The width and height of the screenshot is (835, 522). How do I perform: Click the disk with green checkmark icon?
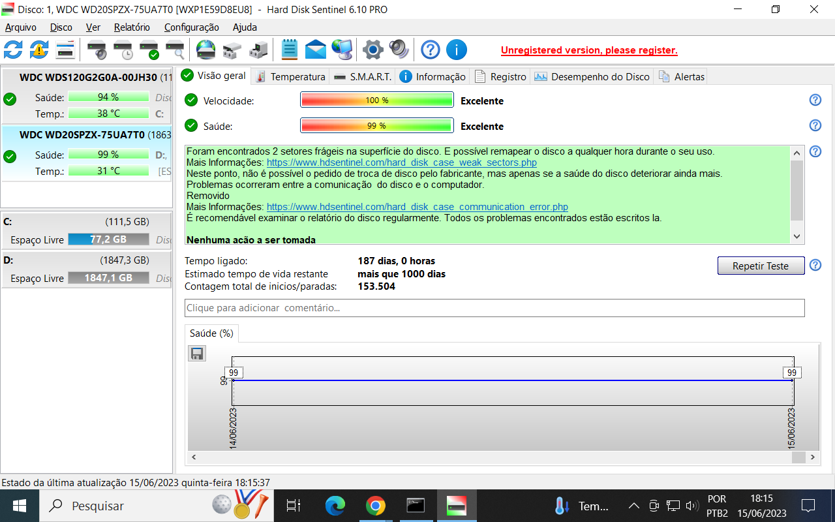click(149, 49)
